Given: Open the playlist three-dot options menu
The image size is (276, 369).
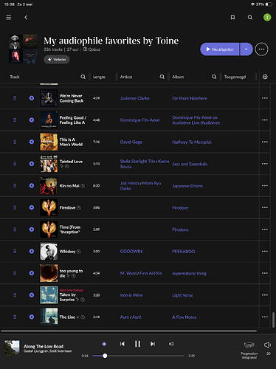Looking at the screenshot, I should (261, 49).
